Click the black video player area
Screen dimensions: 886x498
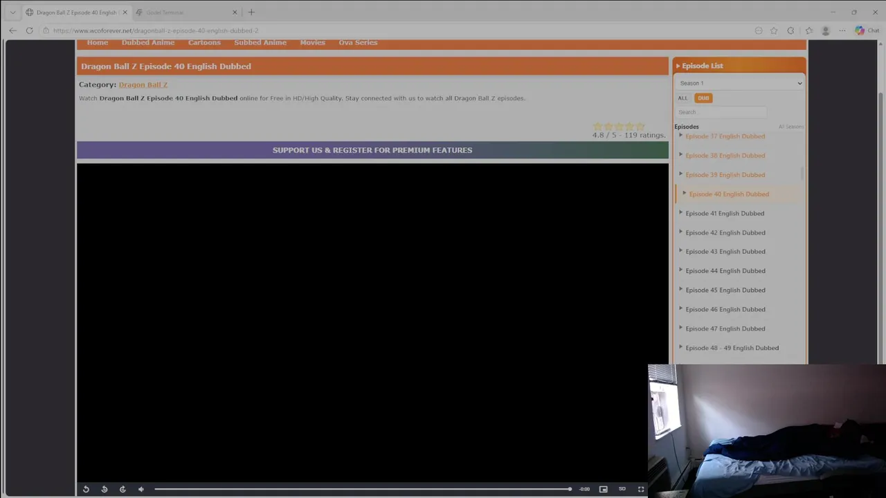click(x=372, y=322)
